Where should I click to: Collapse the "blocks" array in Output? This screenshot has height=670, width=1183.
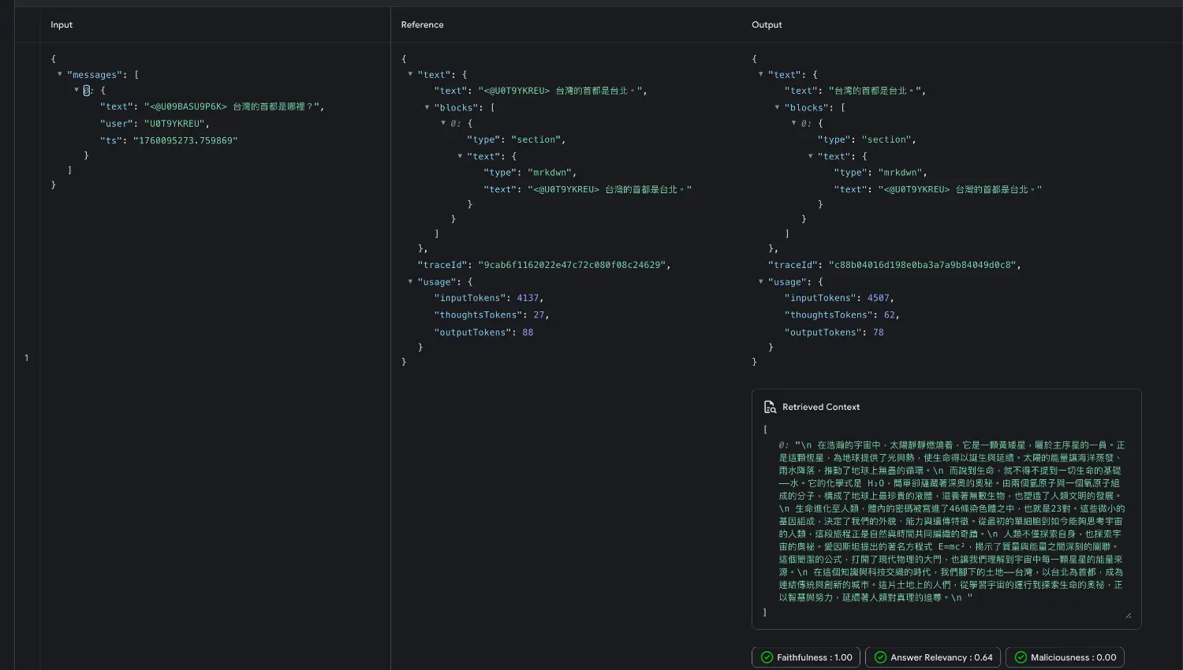pos(777,107)
